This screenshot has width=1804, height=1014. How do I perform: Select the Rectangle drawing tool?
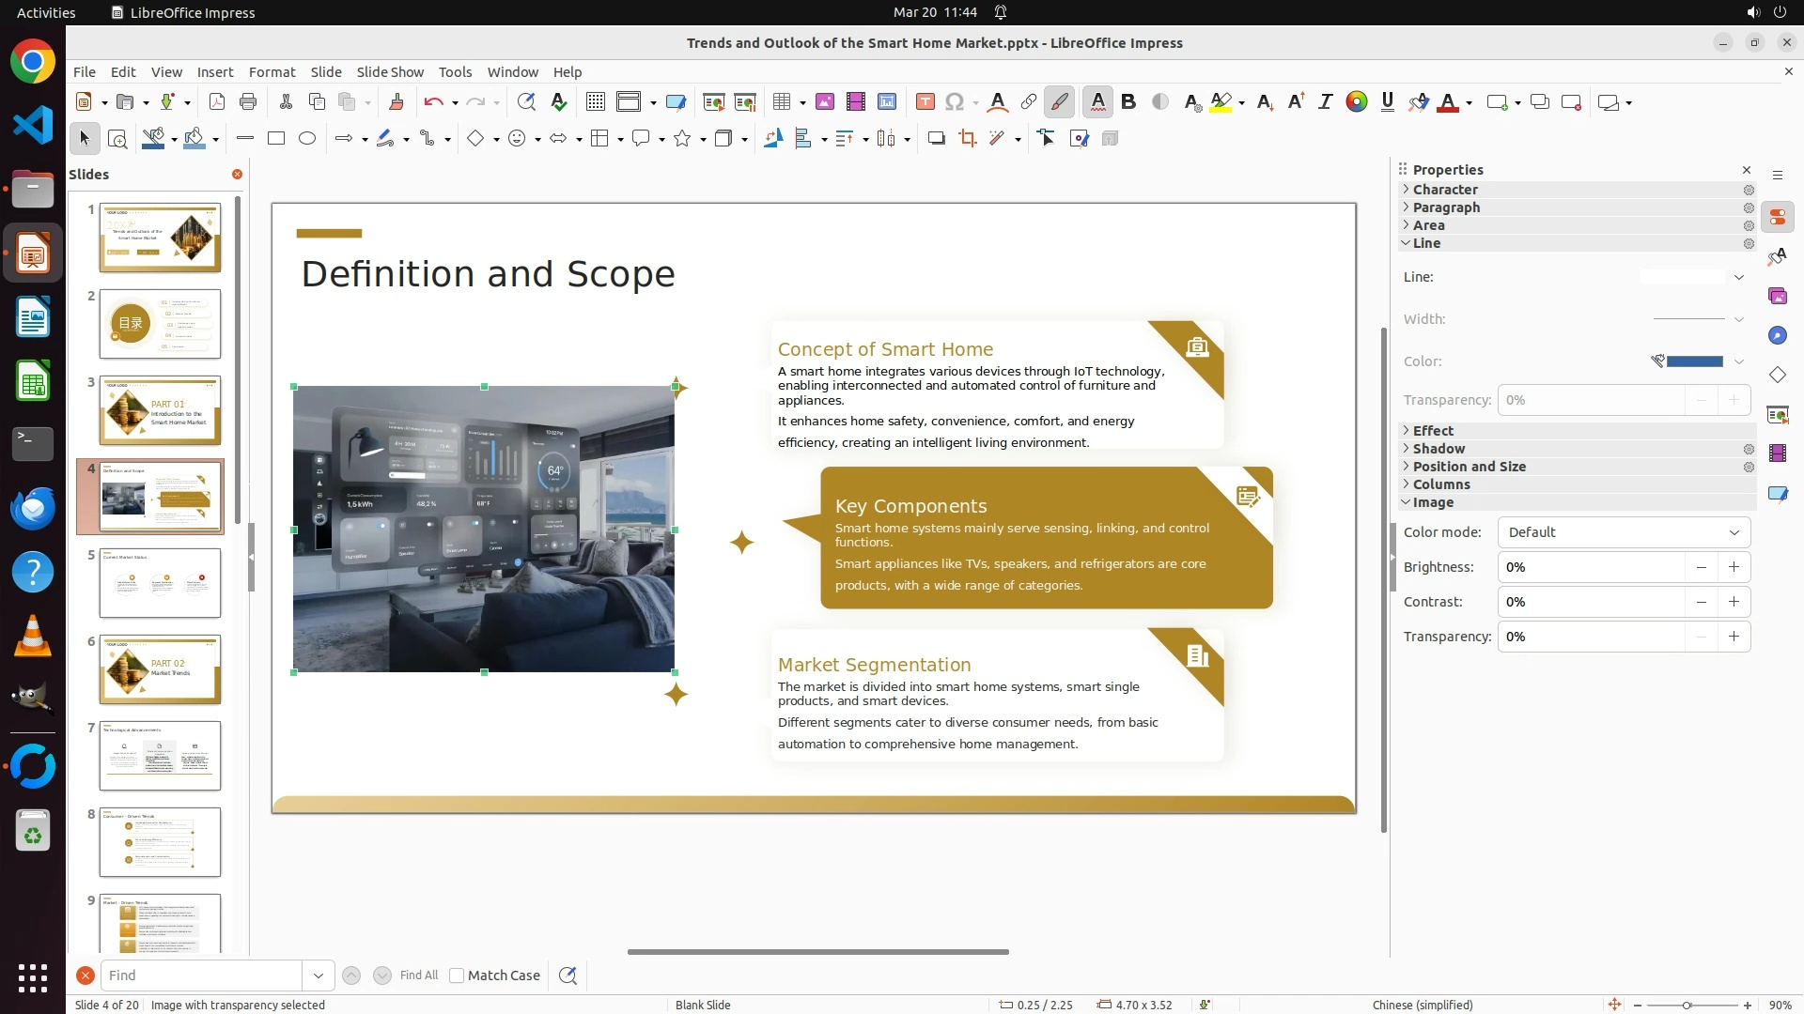275,139
